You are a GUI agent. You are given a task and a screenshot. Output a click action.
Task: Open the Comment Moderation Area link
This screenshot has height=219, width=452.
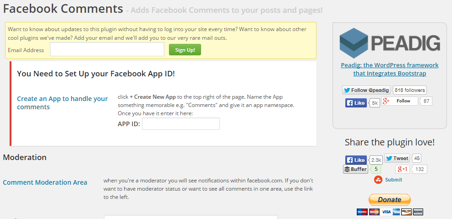45,182
